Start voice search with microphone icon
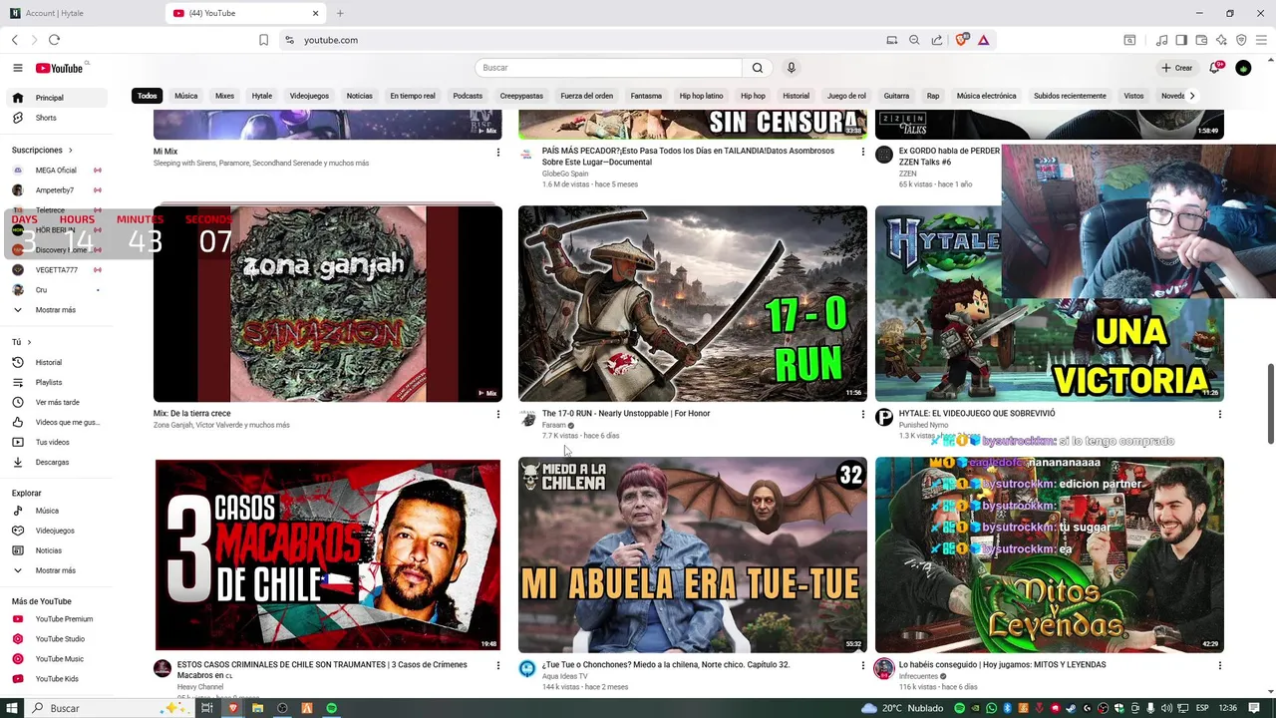 (x=792, y=68)
